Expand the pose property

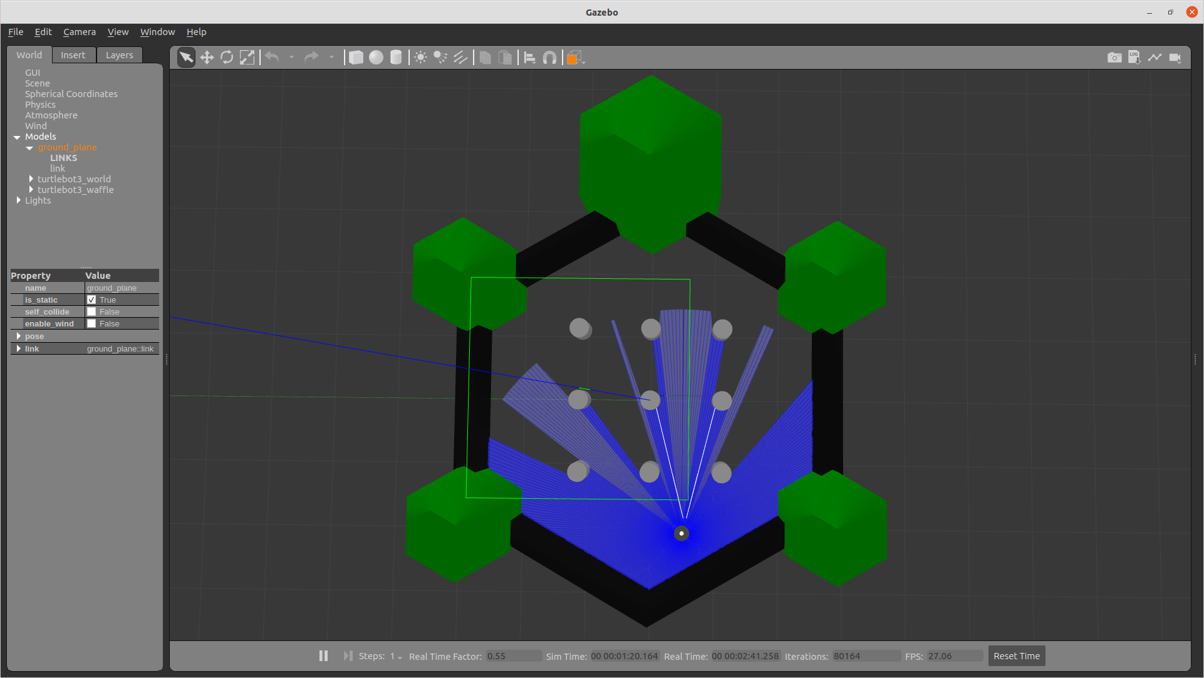tap(18, 336)
